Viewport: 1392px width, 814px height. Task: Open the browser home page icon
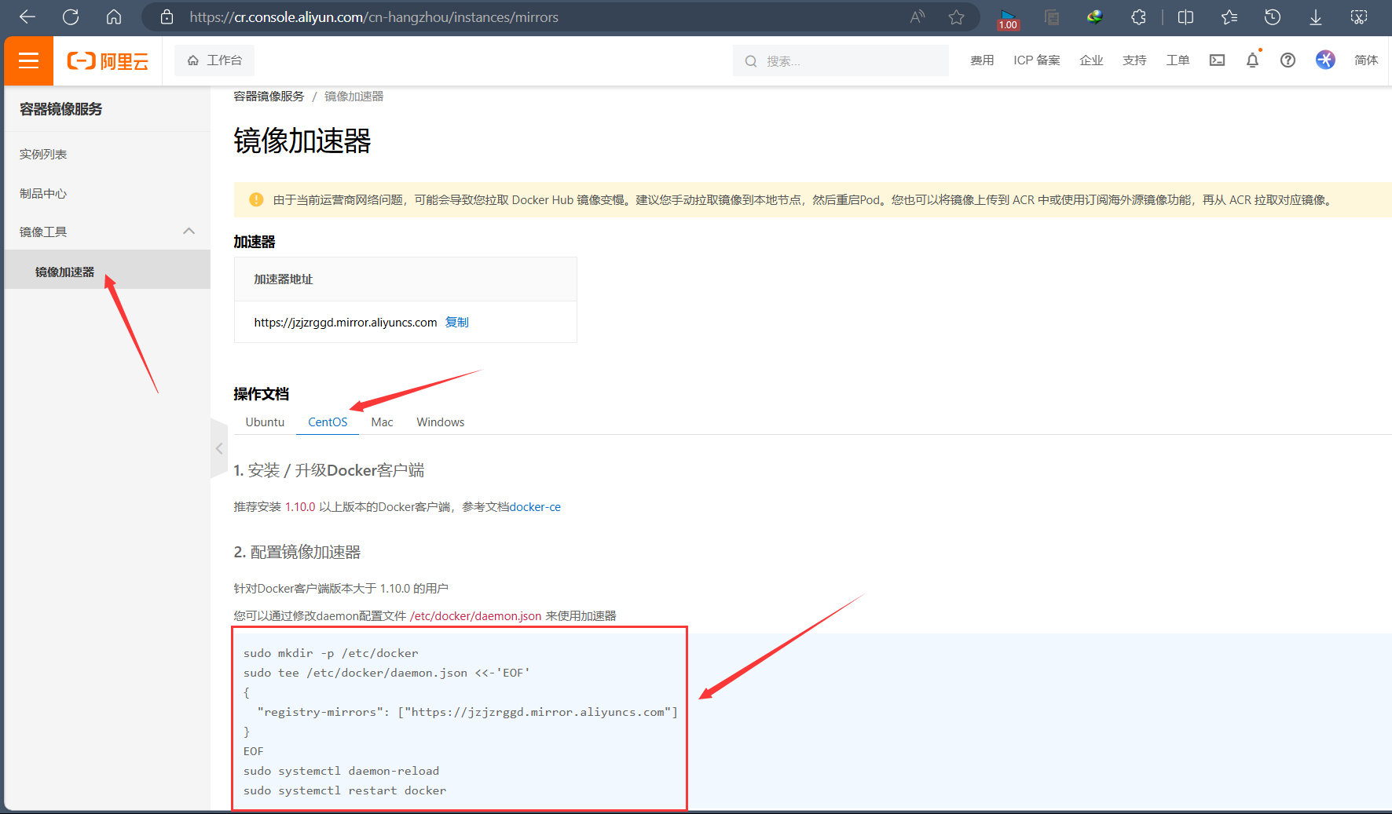point(114,16)
